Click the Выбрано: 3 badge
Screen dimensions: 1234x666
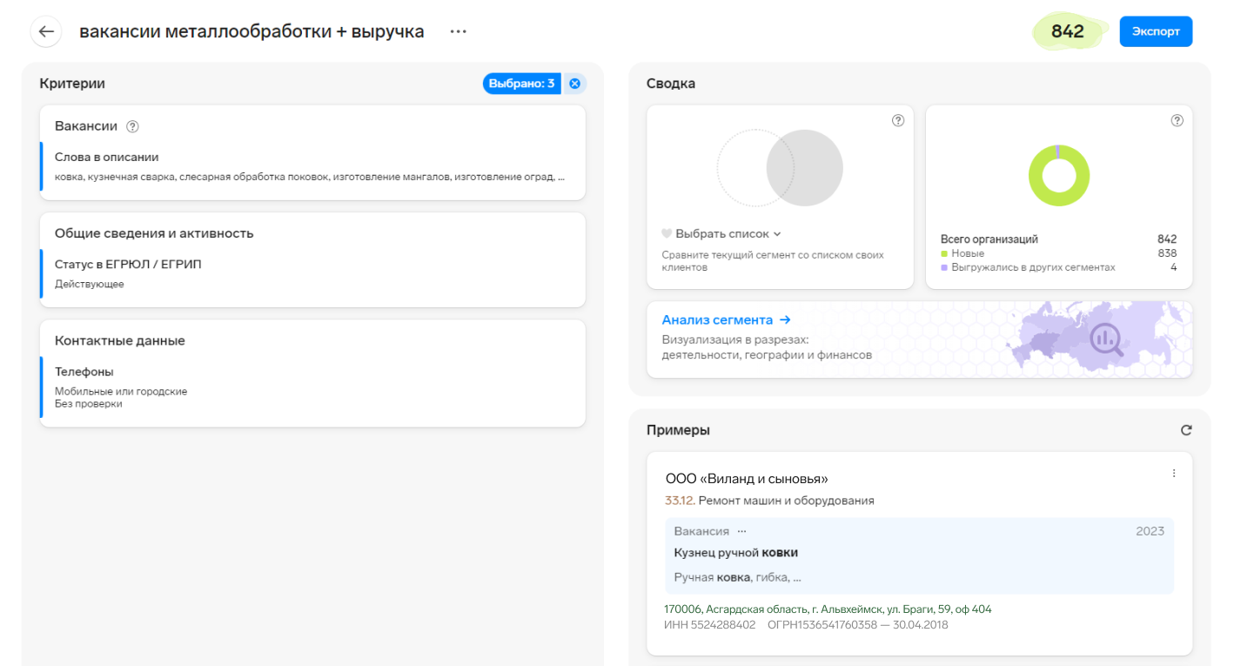tap(522, 84)
